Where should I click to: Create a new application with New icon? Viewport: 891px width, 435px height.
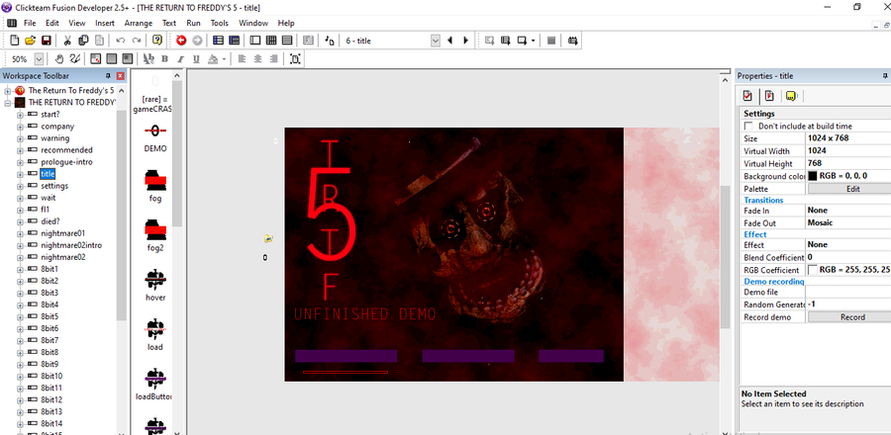click(15, 41)
